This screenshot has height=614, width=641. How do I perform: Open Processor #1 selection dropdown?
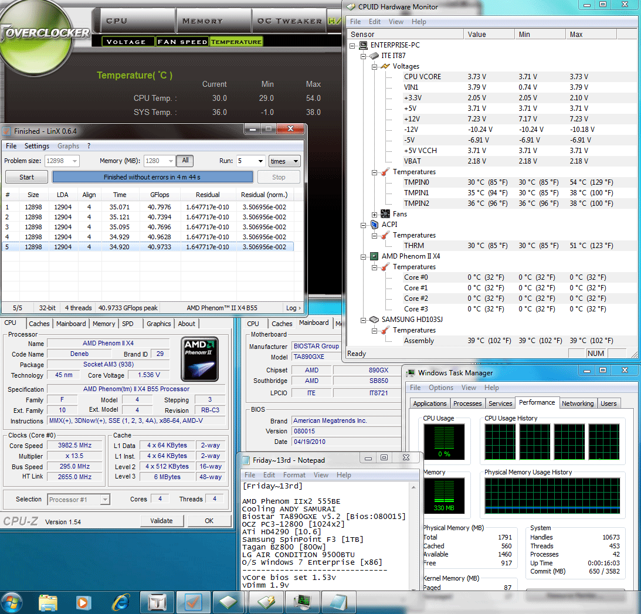106,500
